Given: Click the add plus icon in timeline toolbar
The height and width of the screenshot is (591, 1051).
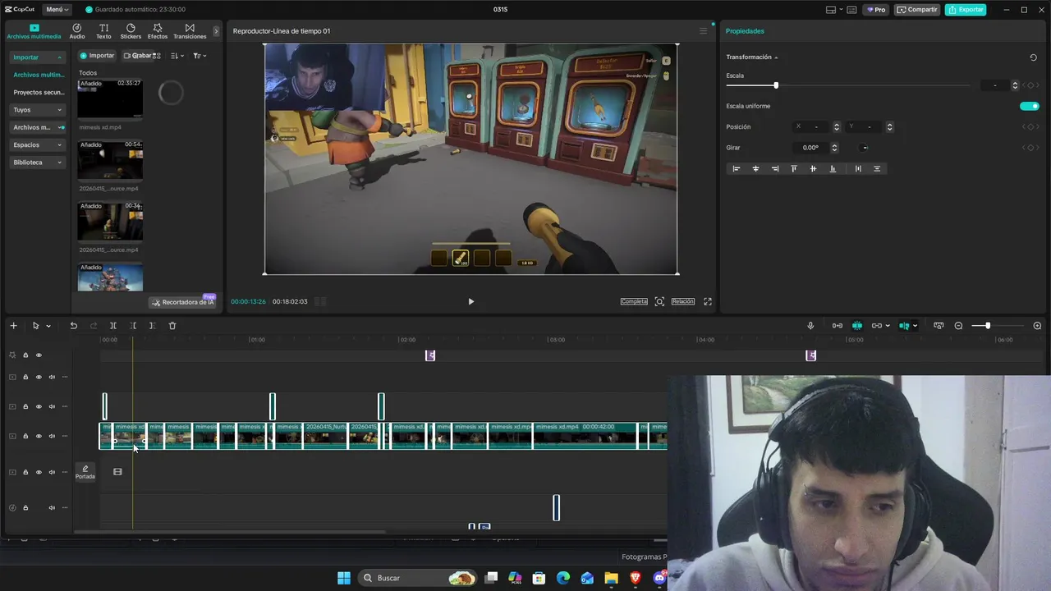Looking at the screenshot, I should click(13, 326).
